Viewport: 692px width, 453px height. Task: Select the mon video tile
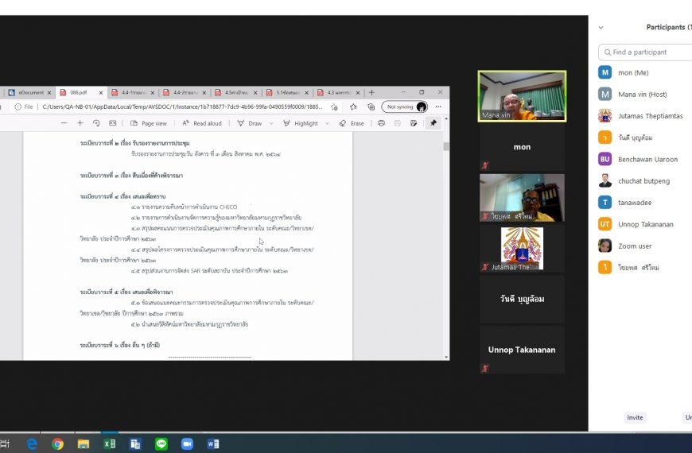[522, 147]
